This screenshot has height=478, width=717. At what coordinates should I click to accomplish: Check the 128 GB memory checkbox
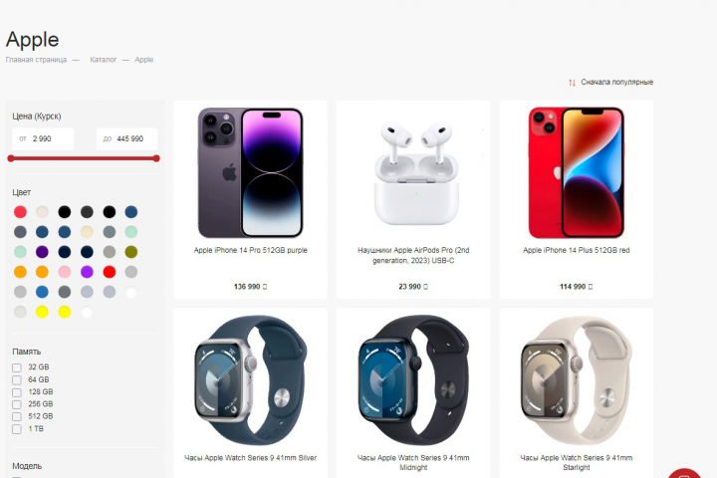coord(17,392)
